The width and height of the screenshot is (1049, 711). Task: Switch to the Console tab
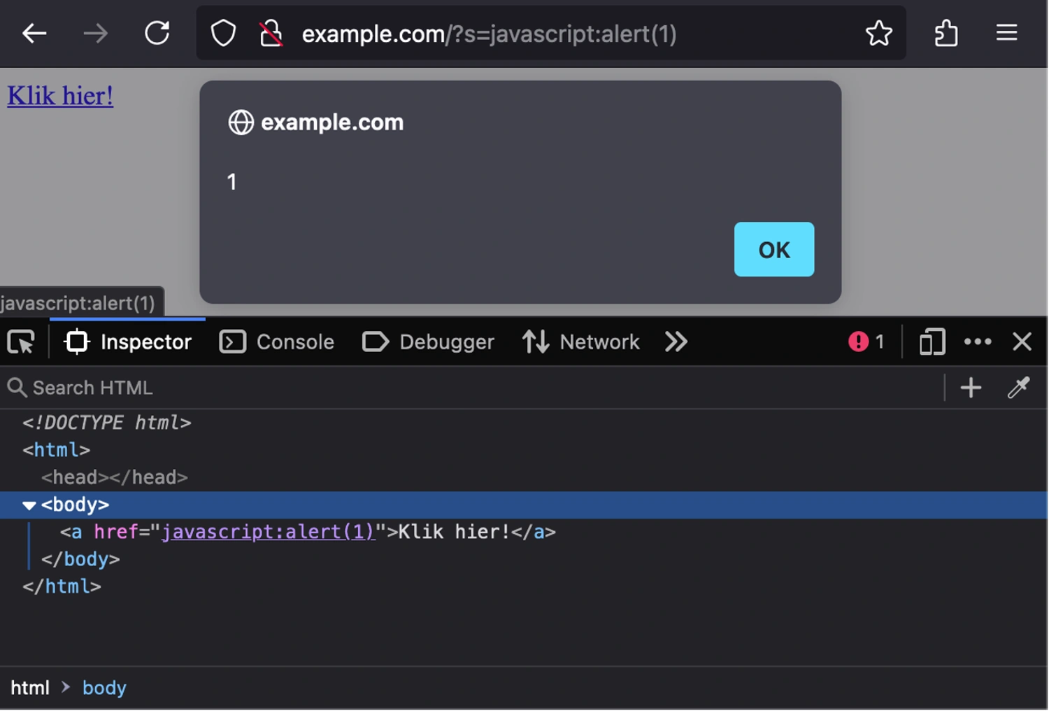click(x=278, y=342)
